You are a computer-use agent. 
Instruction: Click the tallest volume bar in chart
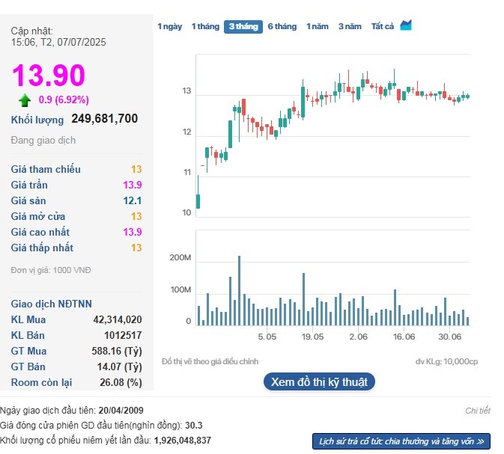[x=239, y=290]
